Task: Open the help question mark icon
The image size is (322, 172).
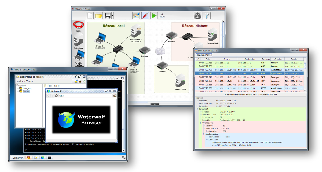Action: click(x=206, y=16)
